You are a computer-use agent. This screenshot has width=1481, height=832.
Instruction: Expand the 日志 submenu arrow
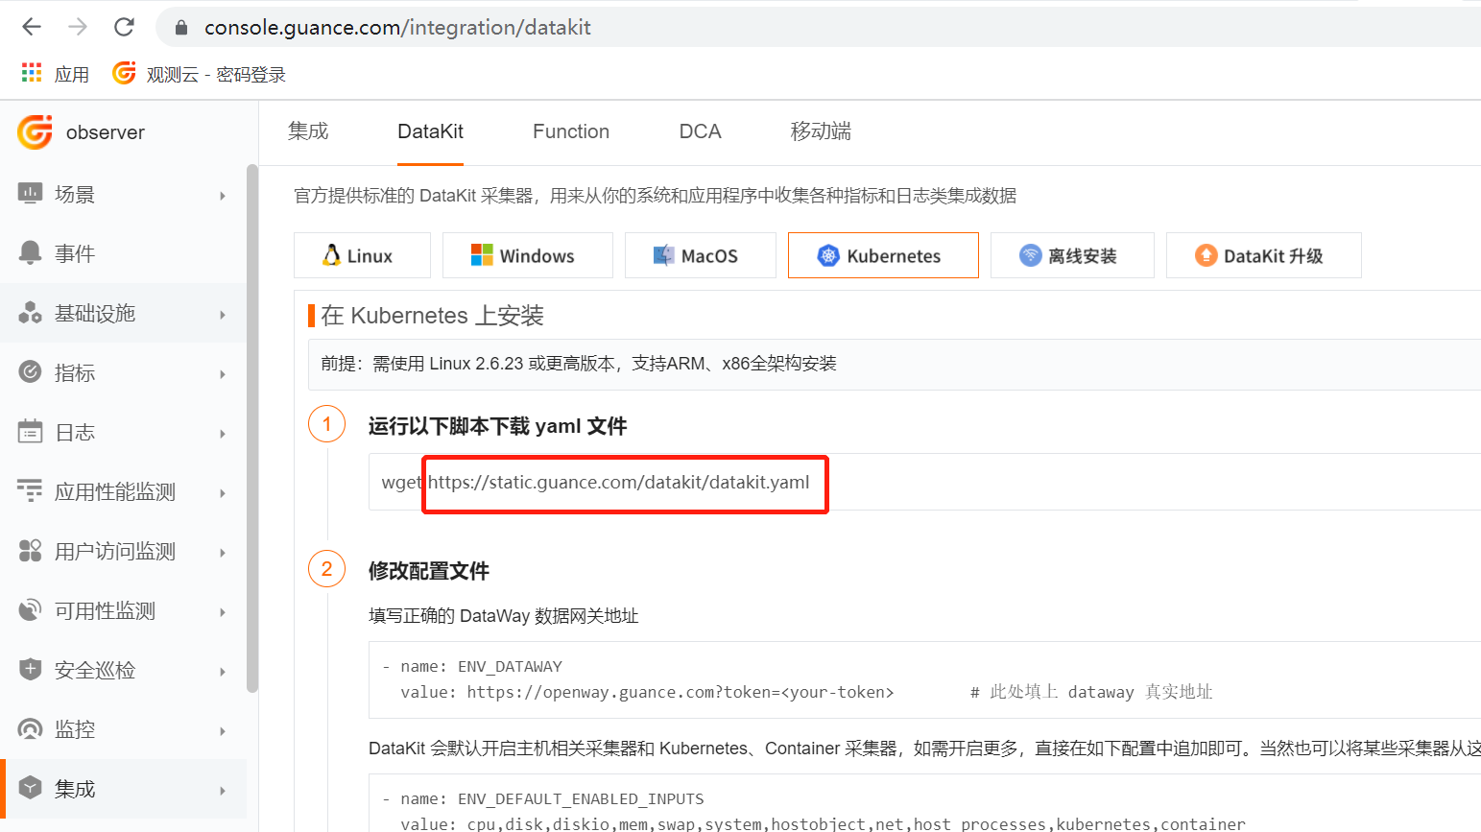tap(223, 434)
